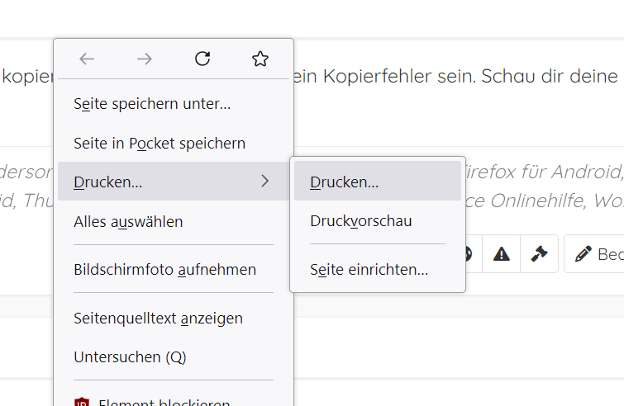Click the gavel moderation icon
This screenshot has height=406, width=624.
540,254
